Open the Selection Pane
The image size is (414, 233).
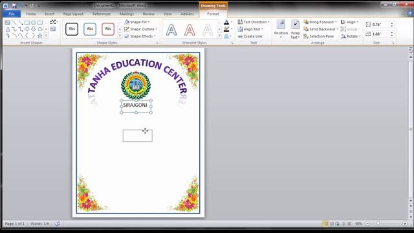coord(319,36)
